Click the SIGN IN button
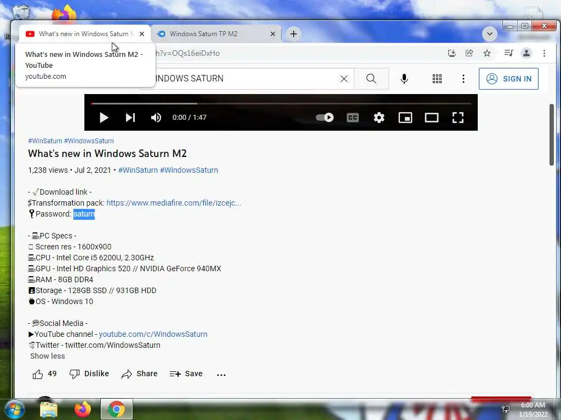The width and height of the screenshot is (561, 420). tap(508, 79)
